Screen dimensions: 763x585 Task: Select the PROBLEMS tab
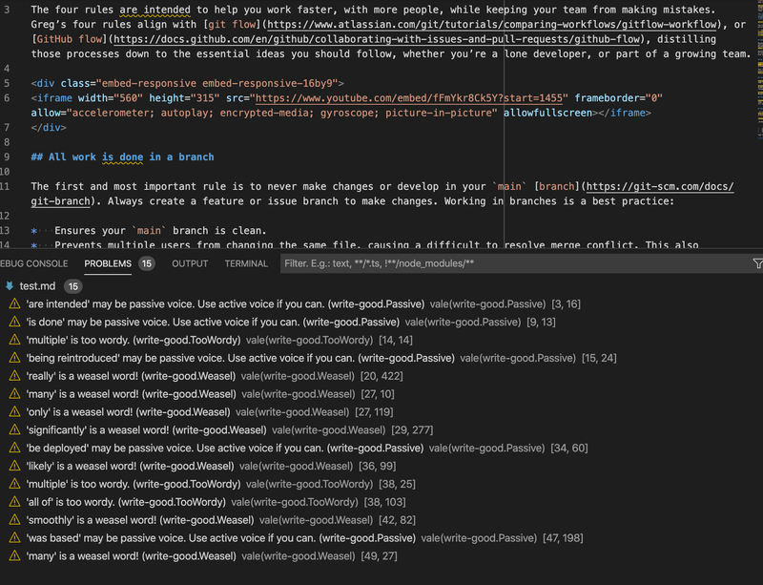pos(108,263)
